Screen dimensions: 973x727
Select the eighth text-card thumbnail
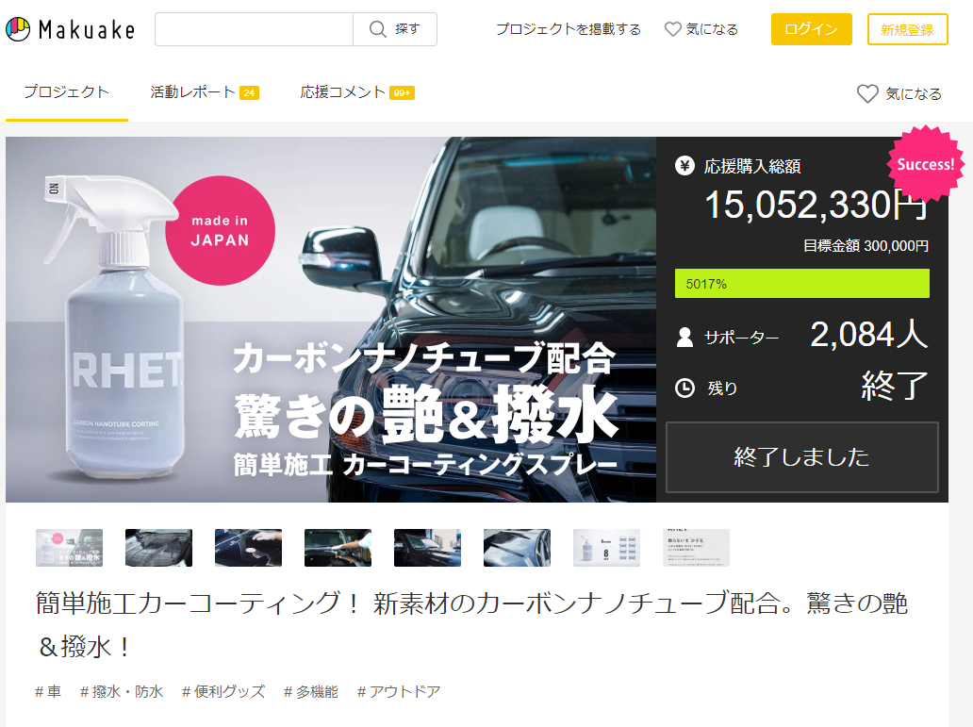(x=696, y=548)
